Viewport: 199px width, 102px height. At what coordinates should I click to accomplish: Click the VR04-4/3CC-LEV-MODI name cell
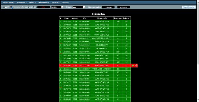102,69
